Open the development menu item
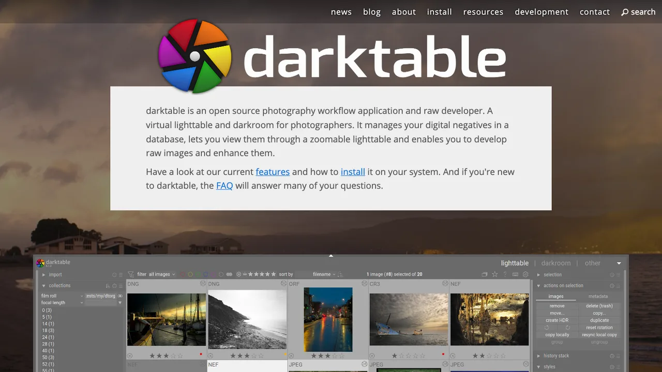The width and height of the screenshot is (662, 372). coord(541,12)
